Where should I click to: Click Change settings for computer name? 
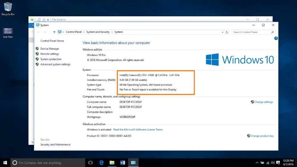[263, 102]
